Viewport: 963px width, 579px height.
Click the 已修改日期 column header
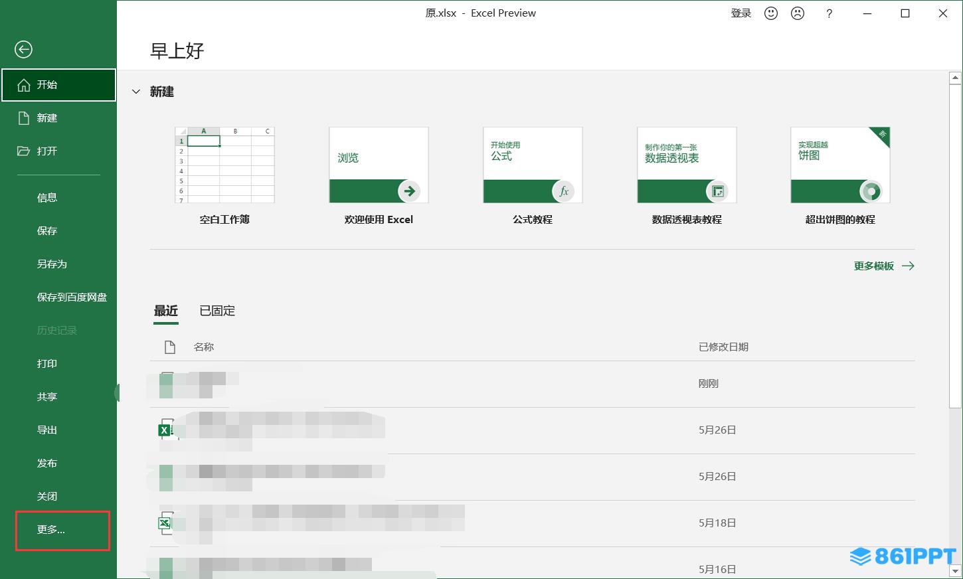point(723,347)
